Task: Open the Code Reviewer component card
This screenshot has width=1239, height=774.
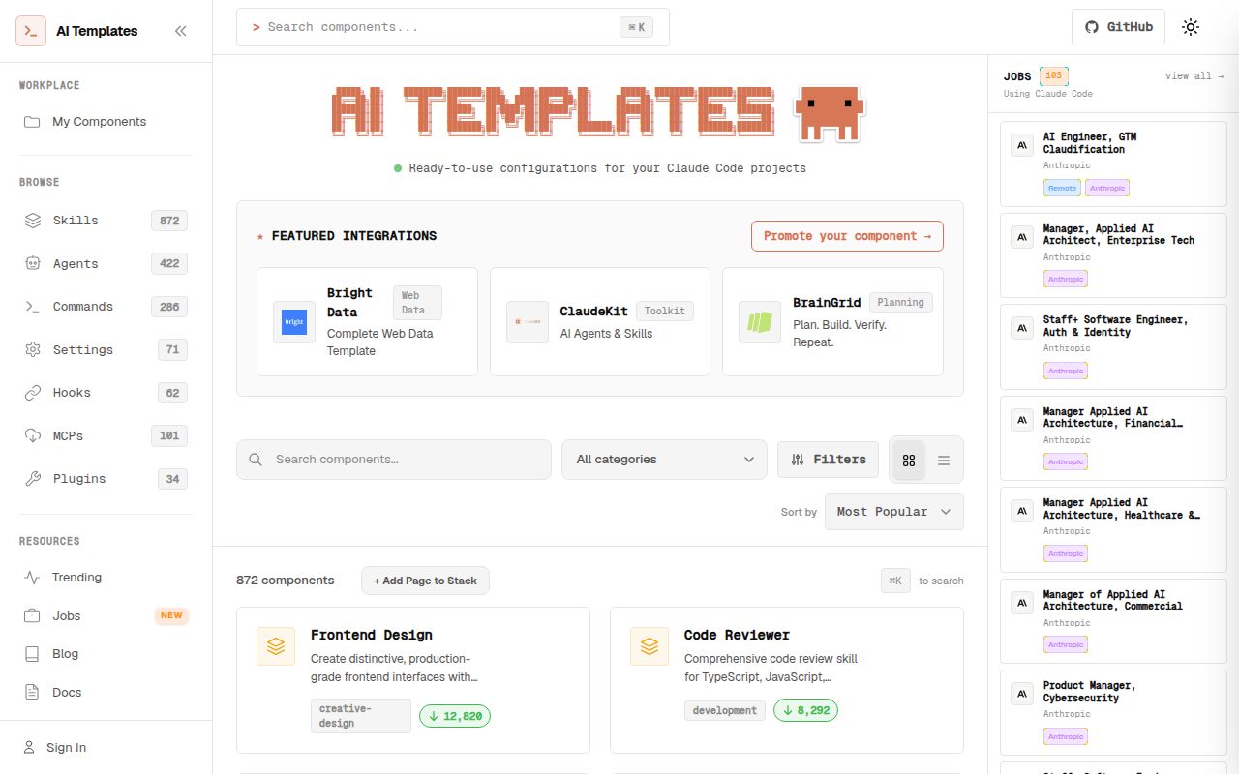Action: [x=787, y=680]
